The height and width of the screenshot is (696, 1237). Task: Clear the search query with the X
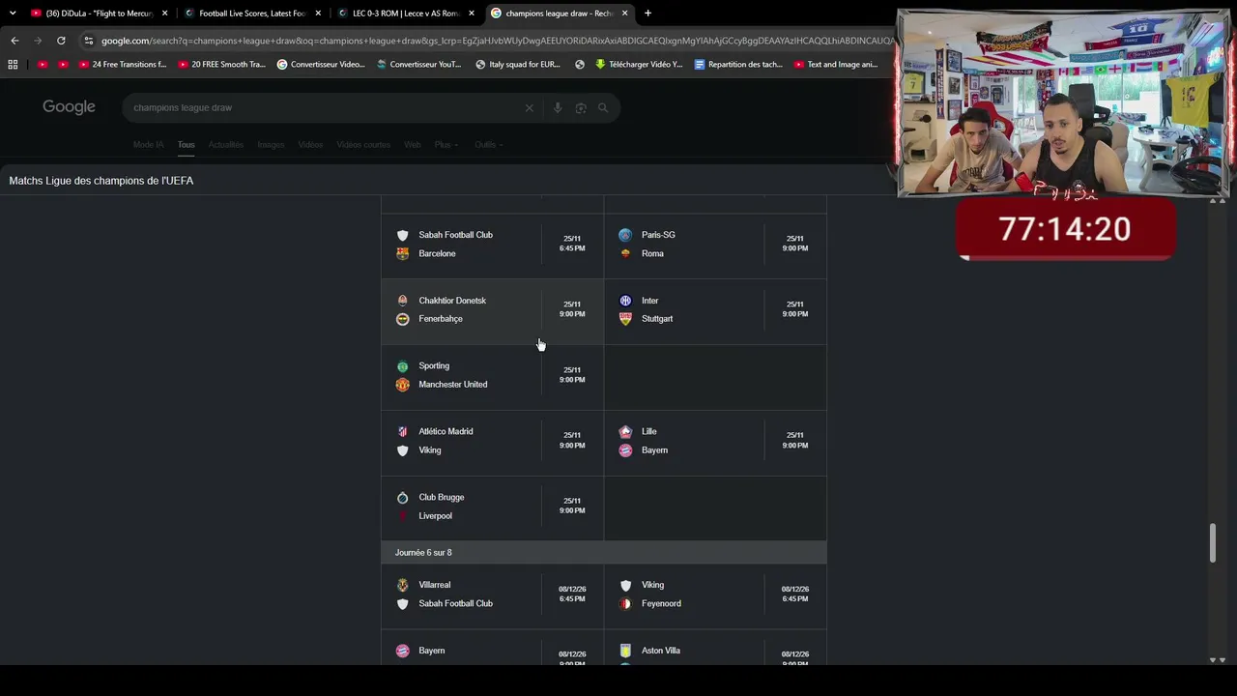(529, 108)
